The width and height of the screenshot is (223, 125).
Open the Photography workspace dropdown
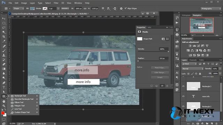coord(210,9)
